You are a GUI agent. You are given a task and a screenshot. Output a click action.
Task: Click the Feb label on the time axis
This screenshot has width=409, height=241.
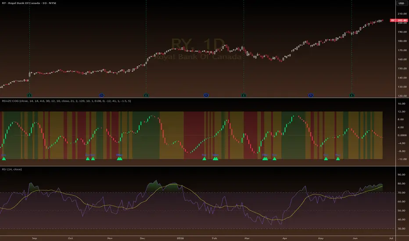tap(215, 238)
